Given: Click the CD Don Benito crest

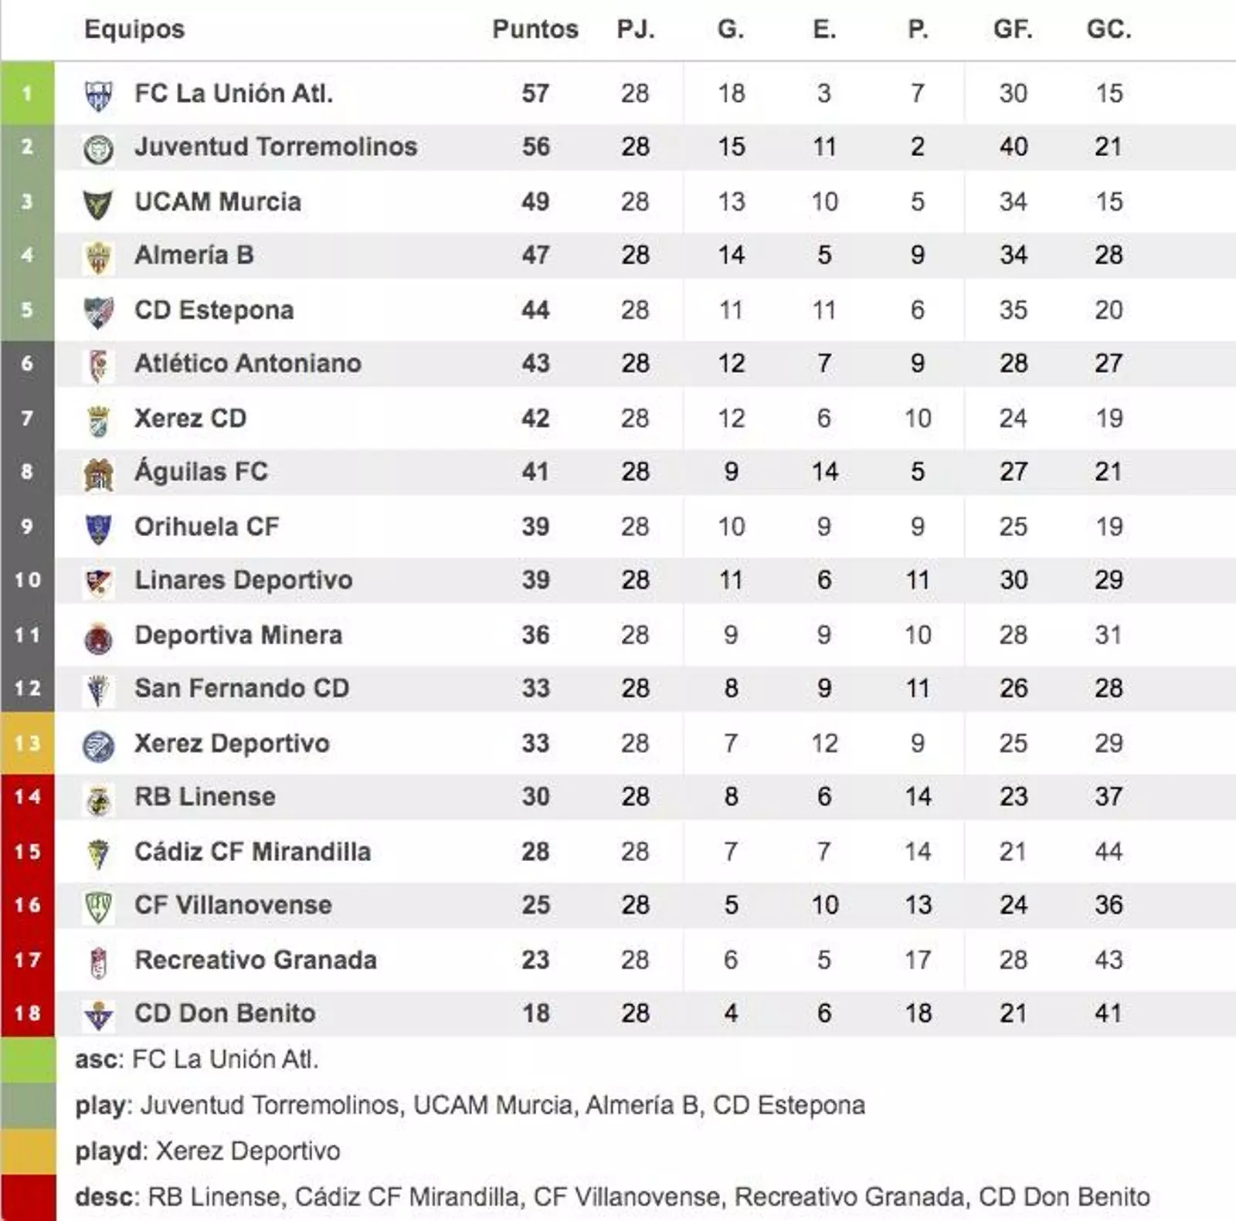Looking at the screenshot, I should click(98, 1015).
